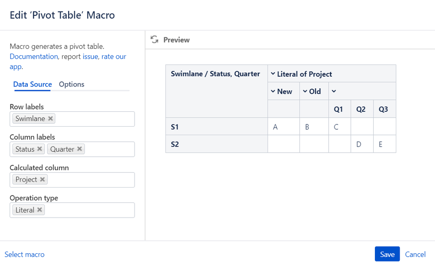Remove the Status column label tag

point(40,149)
